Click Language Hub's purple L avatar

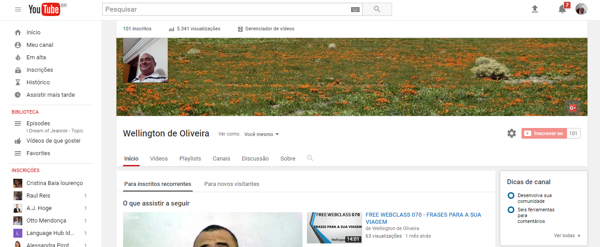(18, 233)
